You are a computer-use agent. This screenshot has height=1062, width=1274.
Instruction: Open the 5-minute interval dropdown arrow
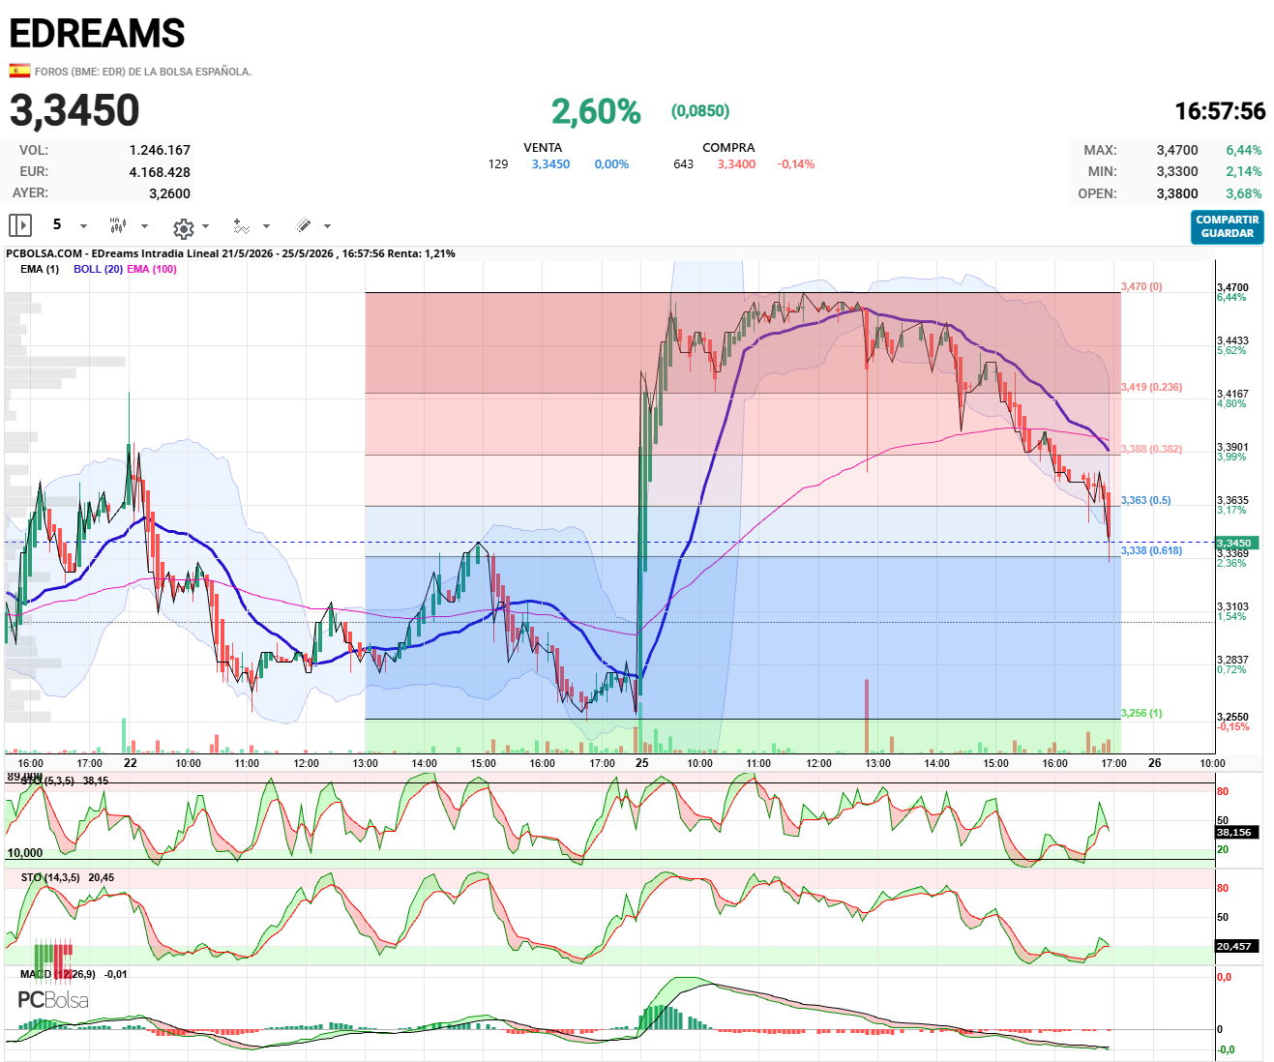click(x=83, y=226)
